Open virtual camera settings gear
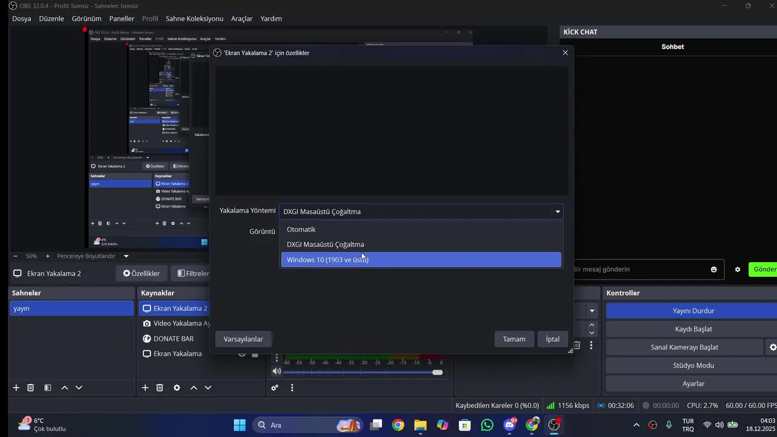Viewport: 777px width, 437px height. (773, 347)
